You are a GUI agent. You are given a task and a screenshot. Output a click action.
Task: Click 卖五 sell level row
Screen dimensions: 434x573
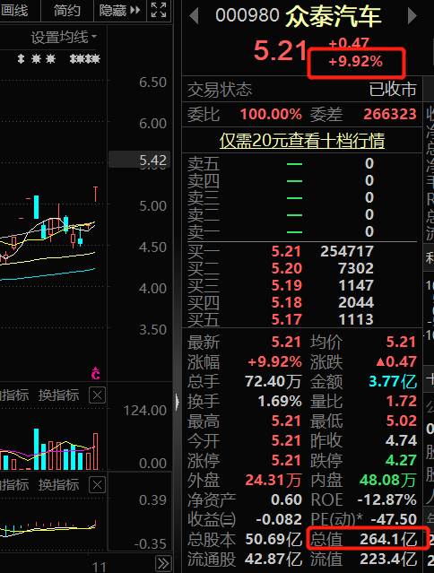[x=302, y=164]
